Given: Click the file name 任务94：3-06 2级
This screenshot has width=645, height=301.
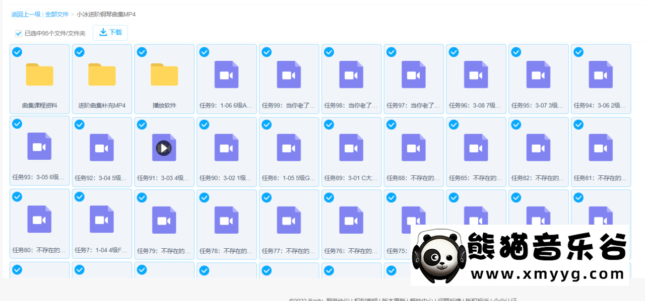Looking at the screenshot, I should tap(601, 106).
